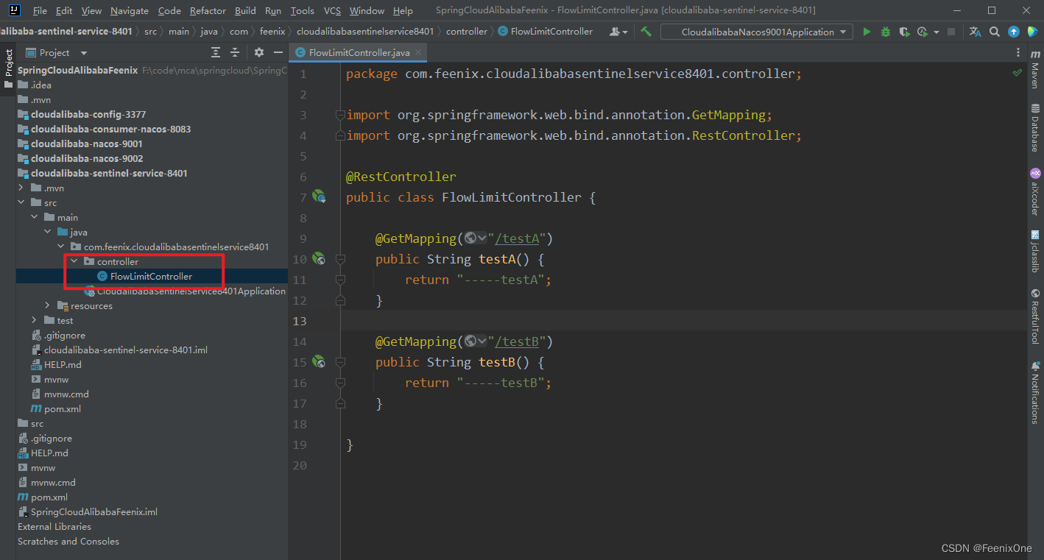Click the /testA URL mapping link
The width and height of the screenshot is (1044, 560).
(519, 238)
